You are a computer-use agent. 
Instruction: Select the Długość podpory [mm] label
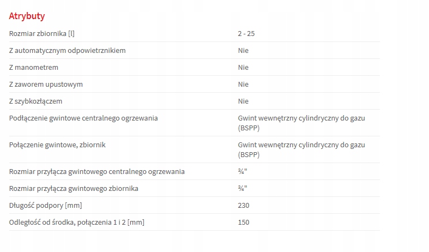pyautogui.click(x=45, y=206)
